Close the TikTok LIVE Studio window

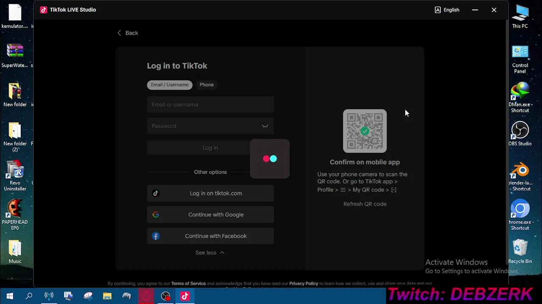494,10
